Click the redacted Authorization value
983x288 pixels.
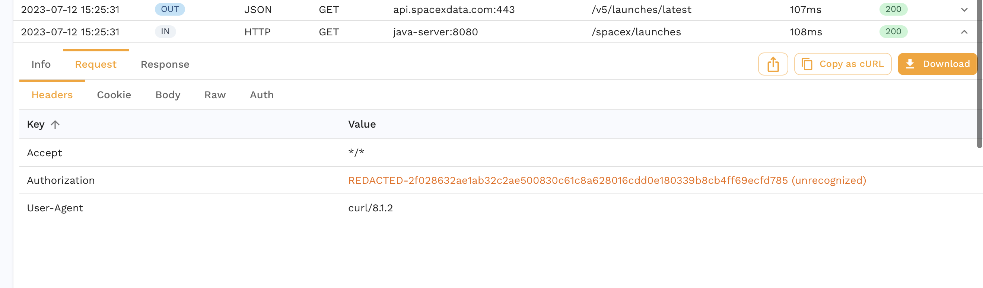[x=607, y=180]
